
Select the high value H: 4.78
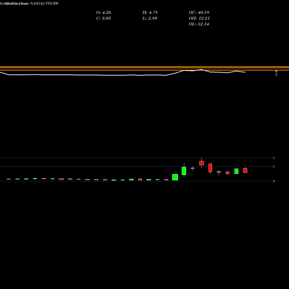(150, 13)
